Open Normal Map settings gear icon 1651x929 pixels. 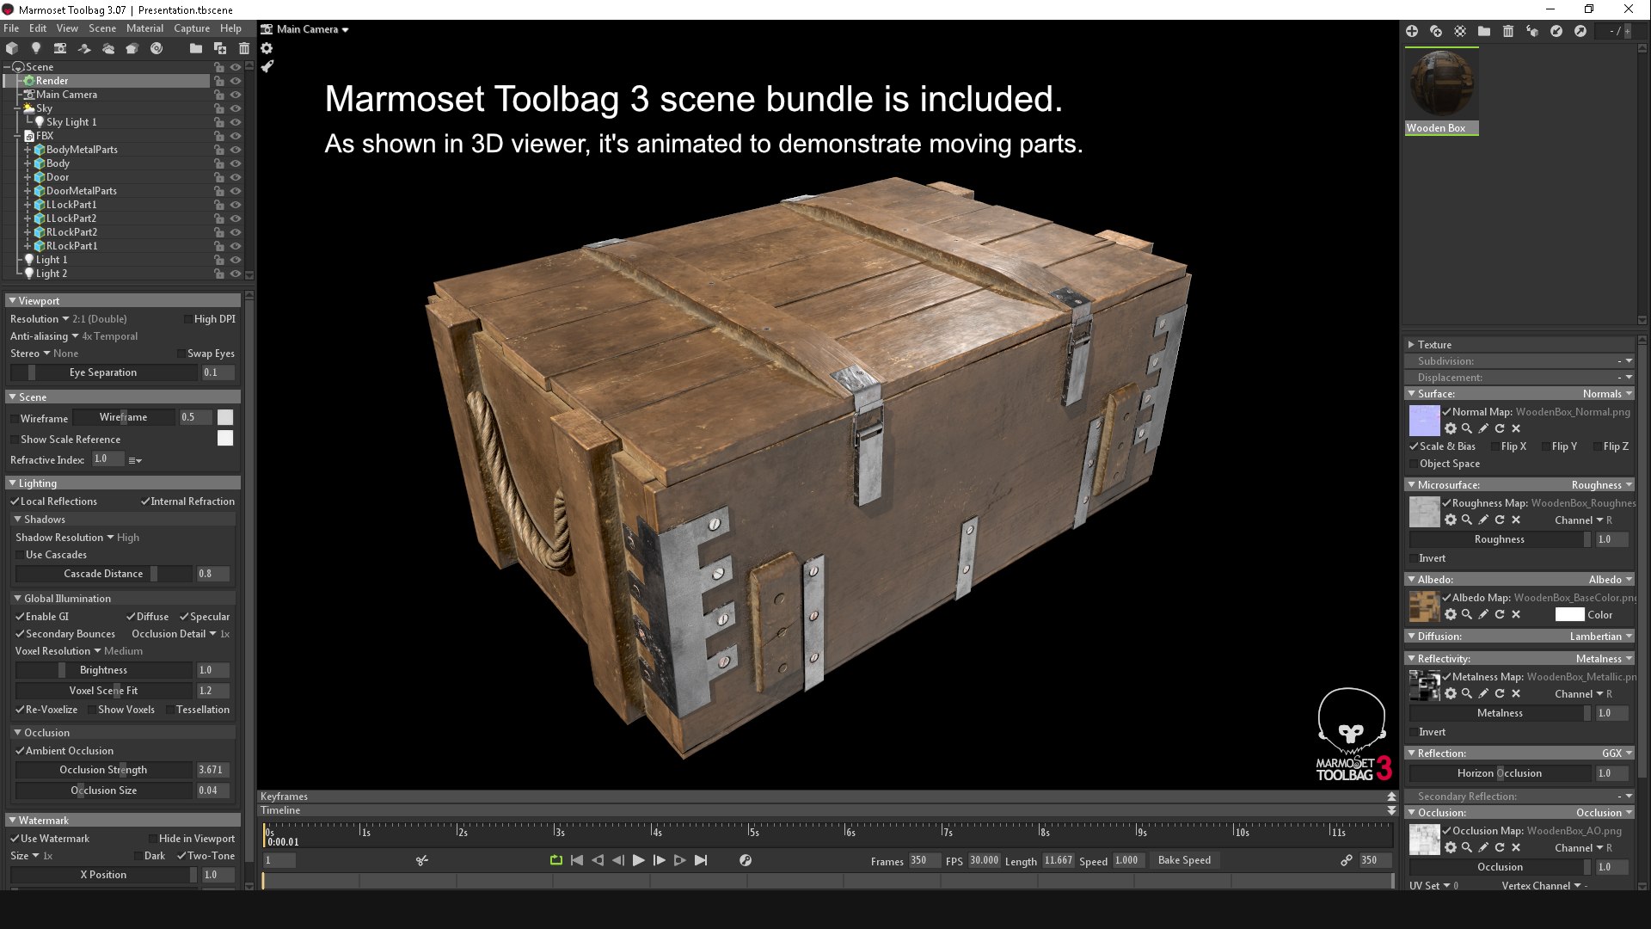click(1451, 428)
